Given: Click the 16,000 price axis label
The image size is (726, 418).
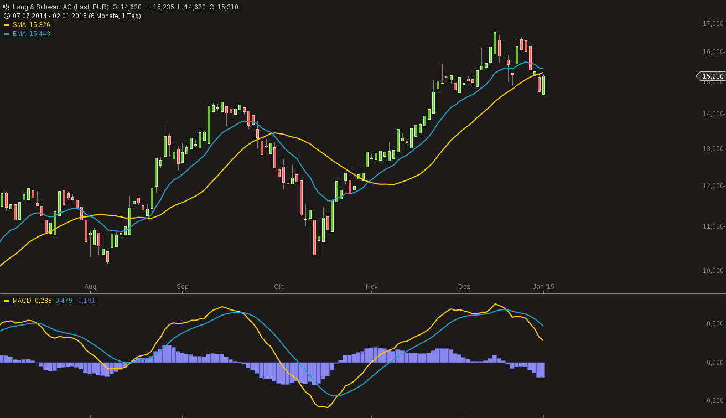Looking at the screenshot, I should click(x=712, y=52).
